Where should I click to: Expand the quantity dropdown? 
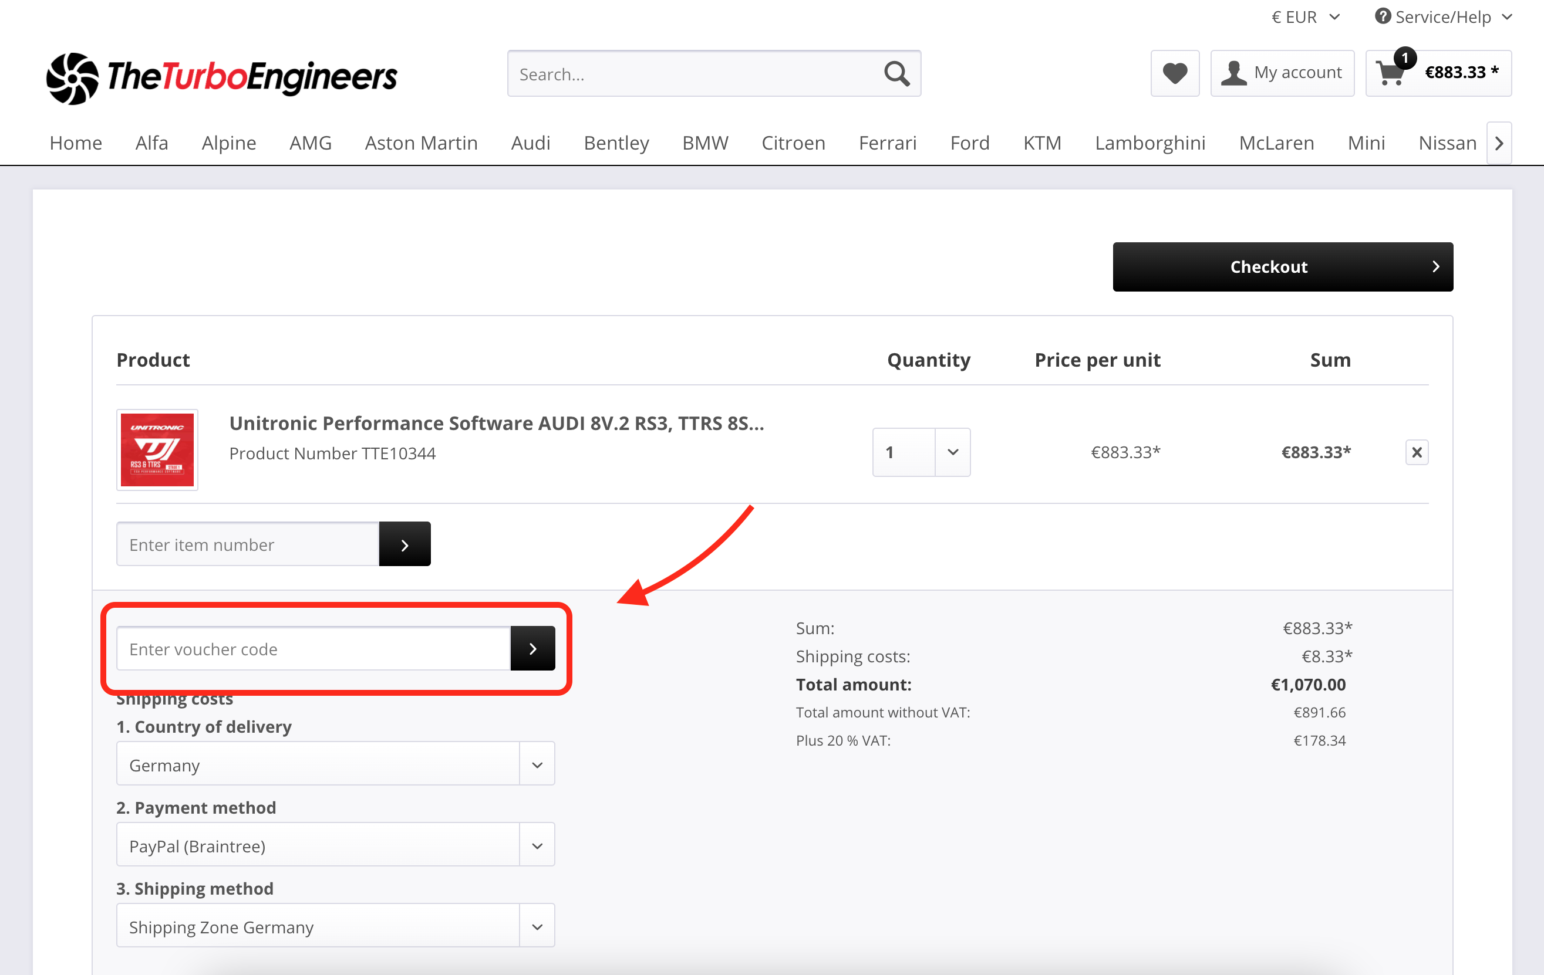[x=952, y=452]
